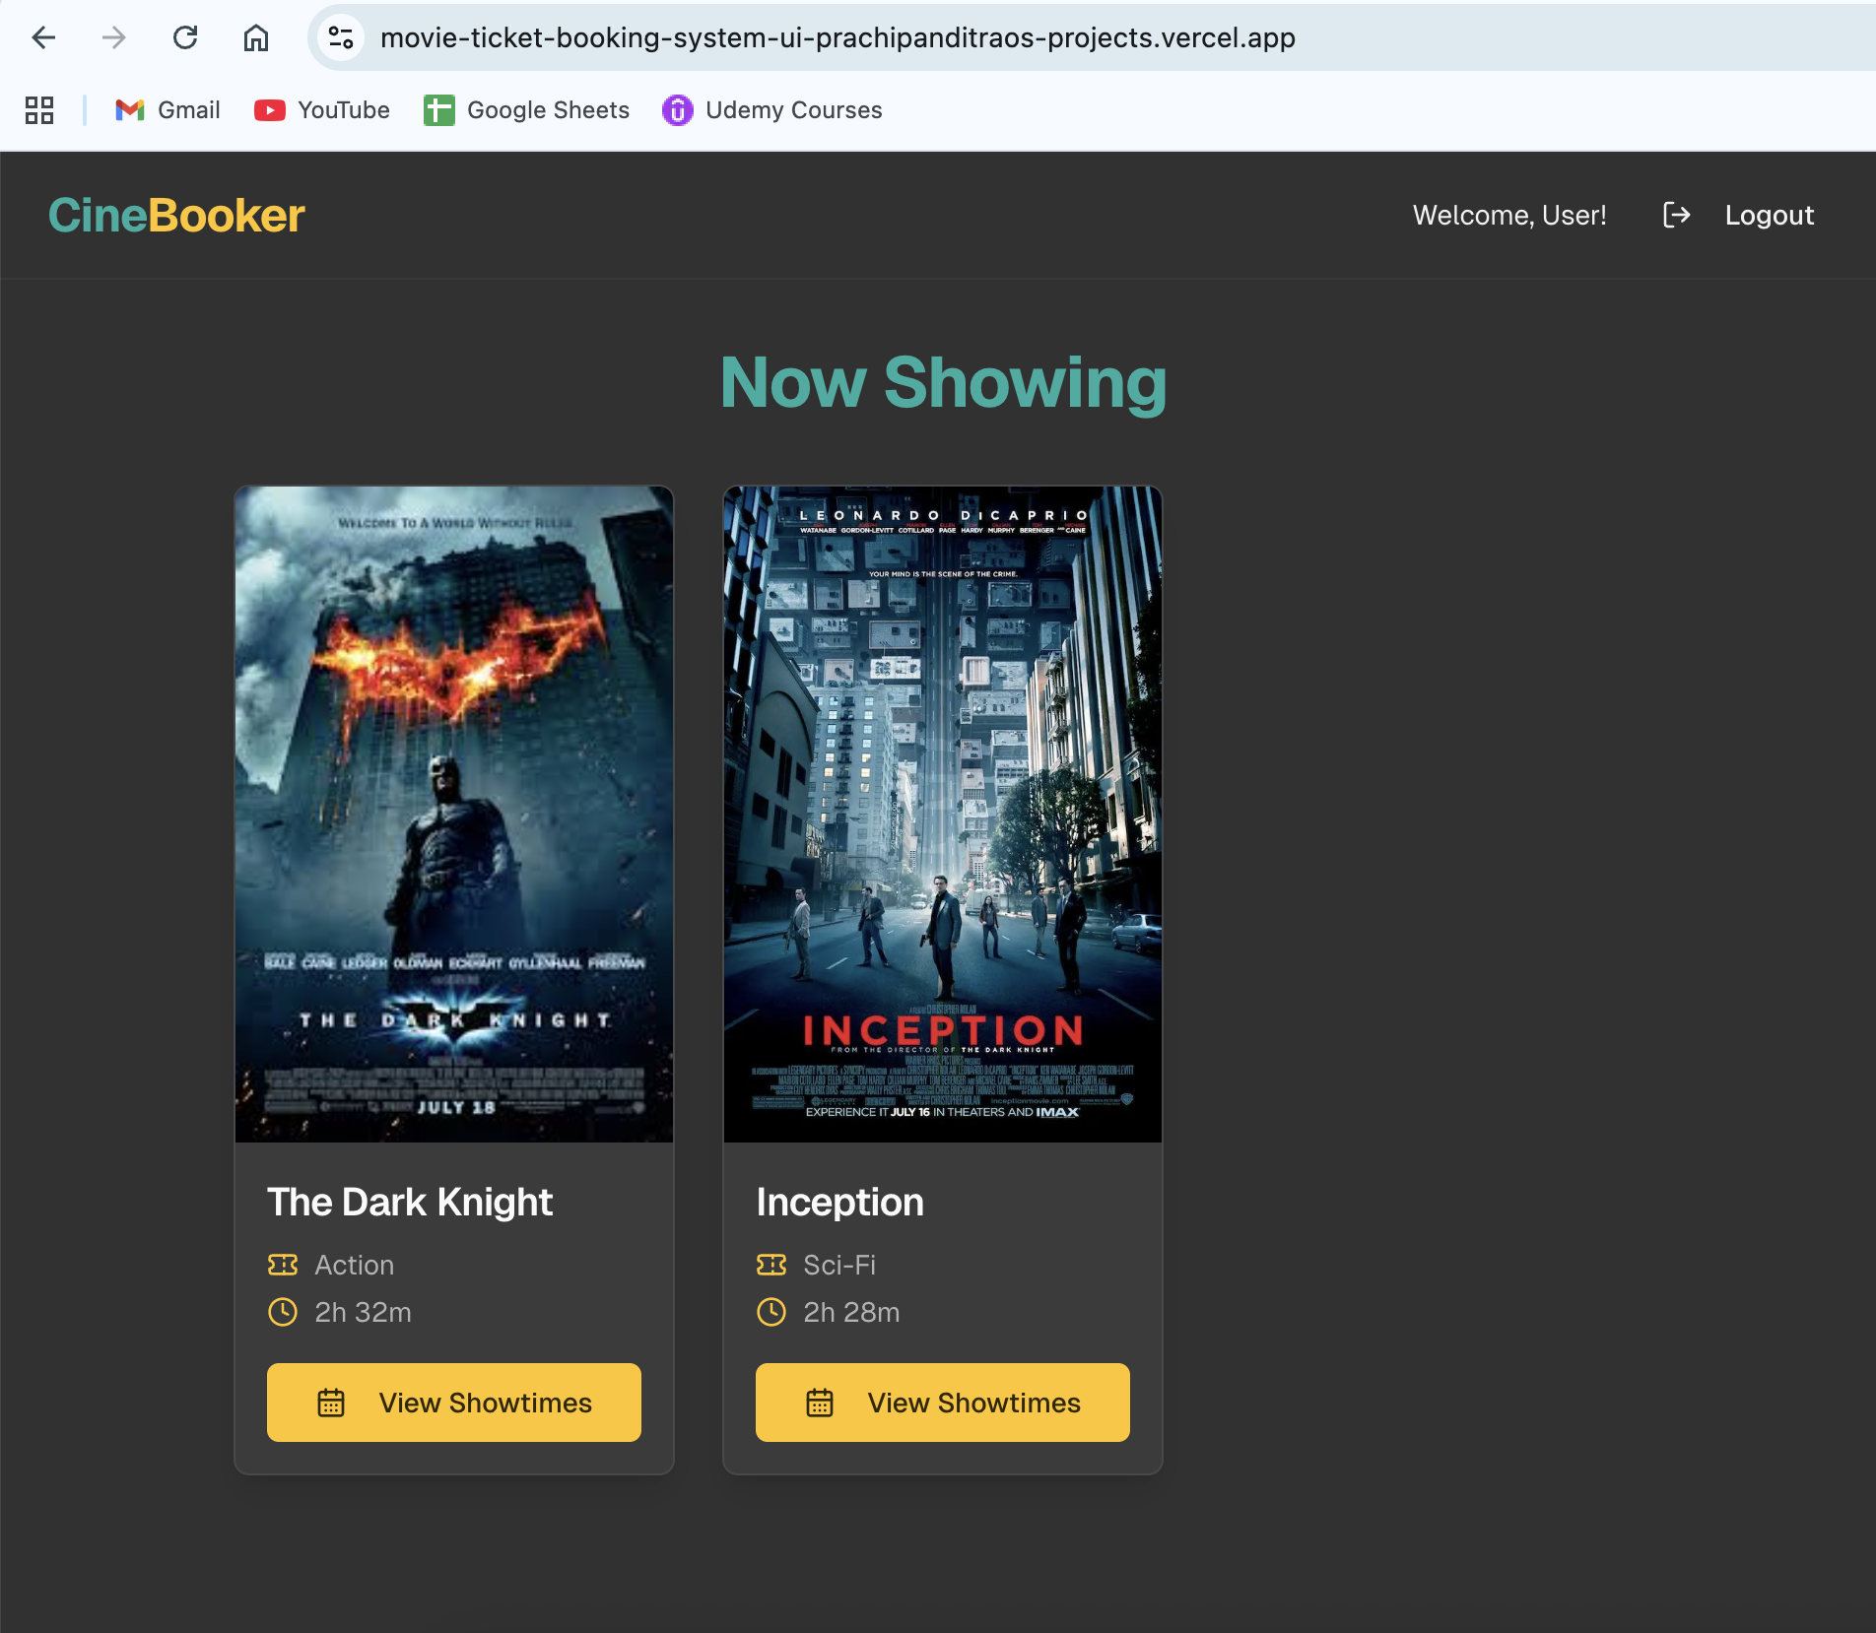Viewport: 1876px width, 1633px height.
Task: Click the Welcome, User! text
Action: tap(1509, 215)
